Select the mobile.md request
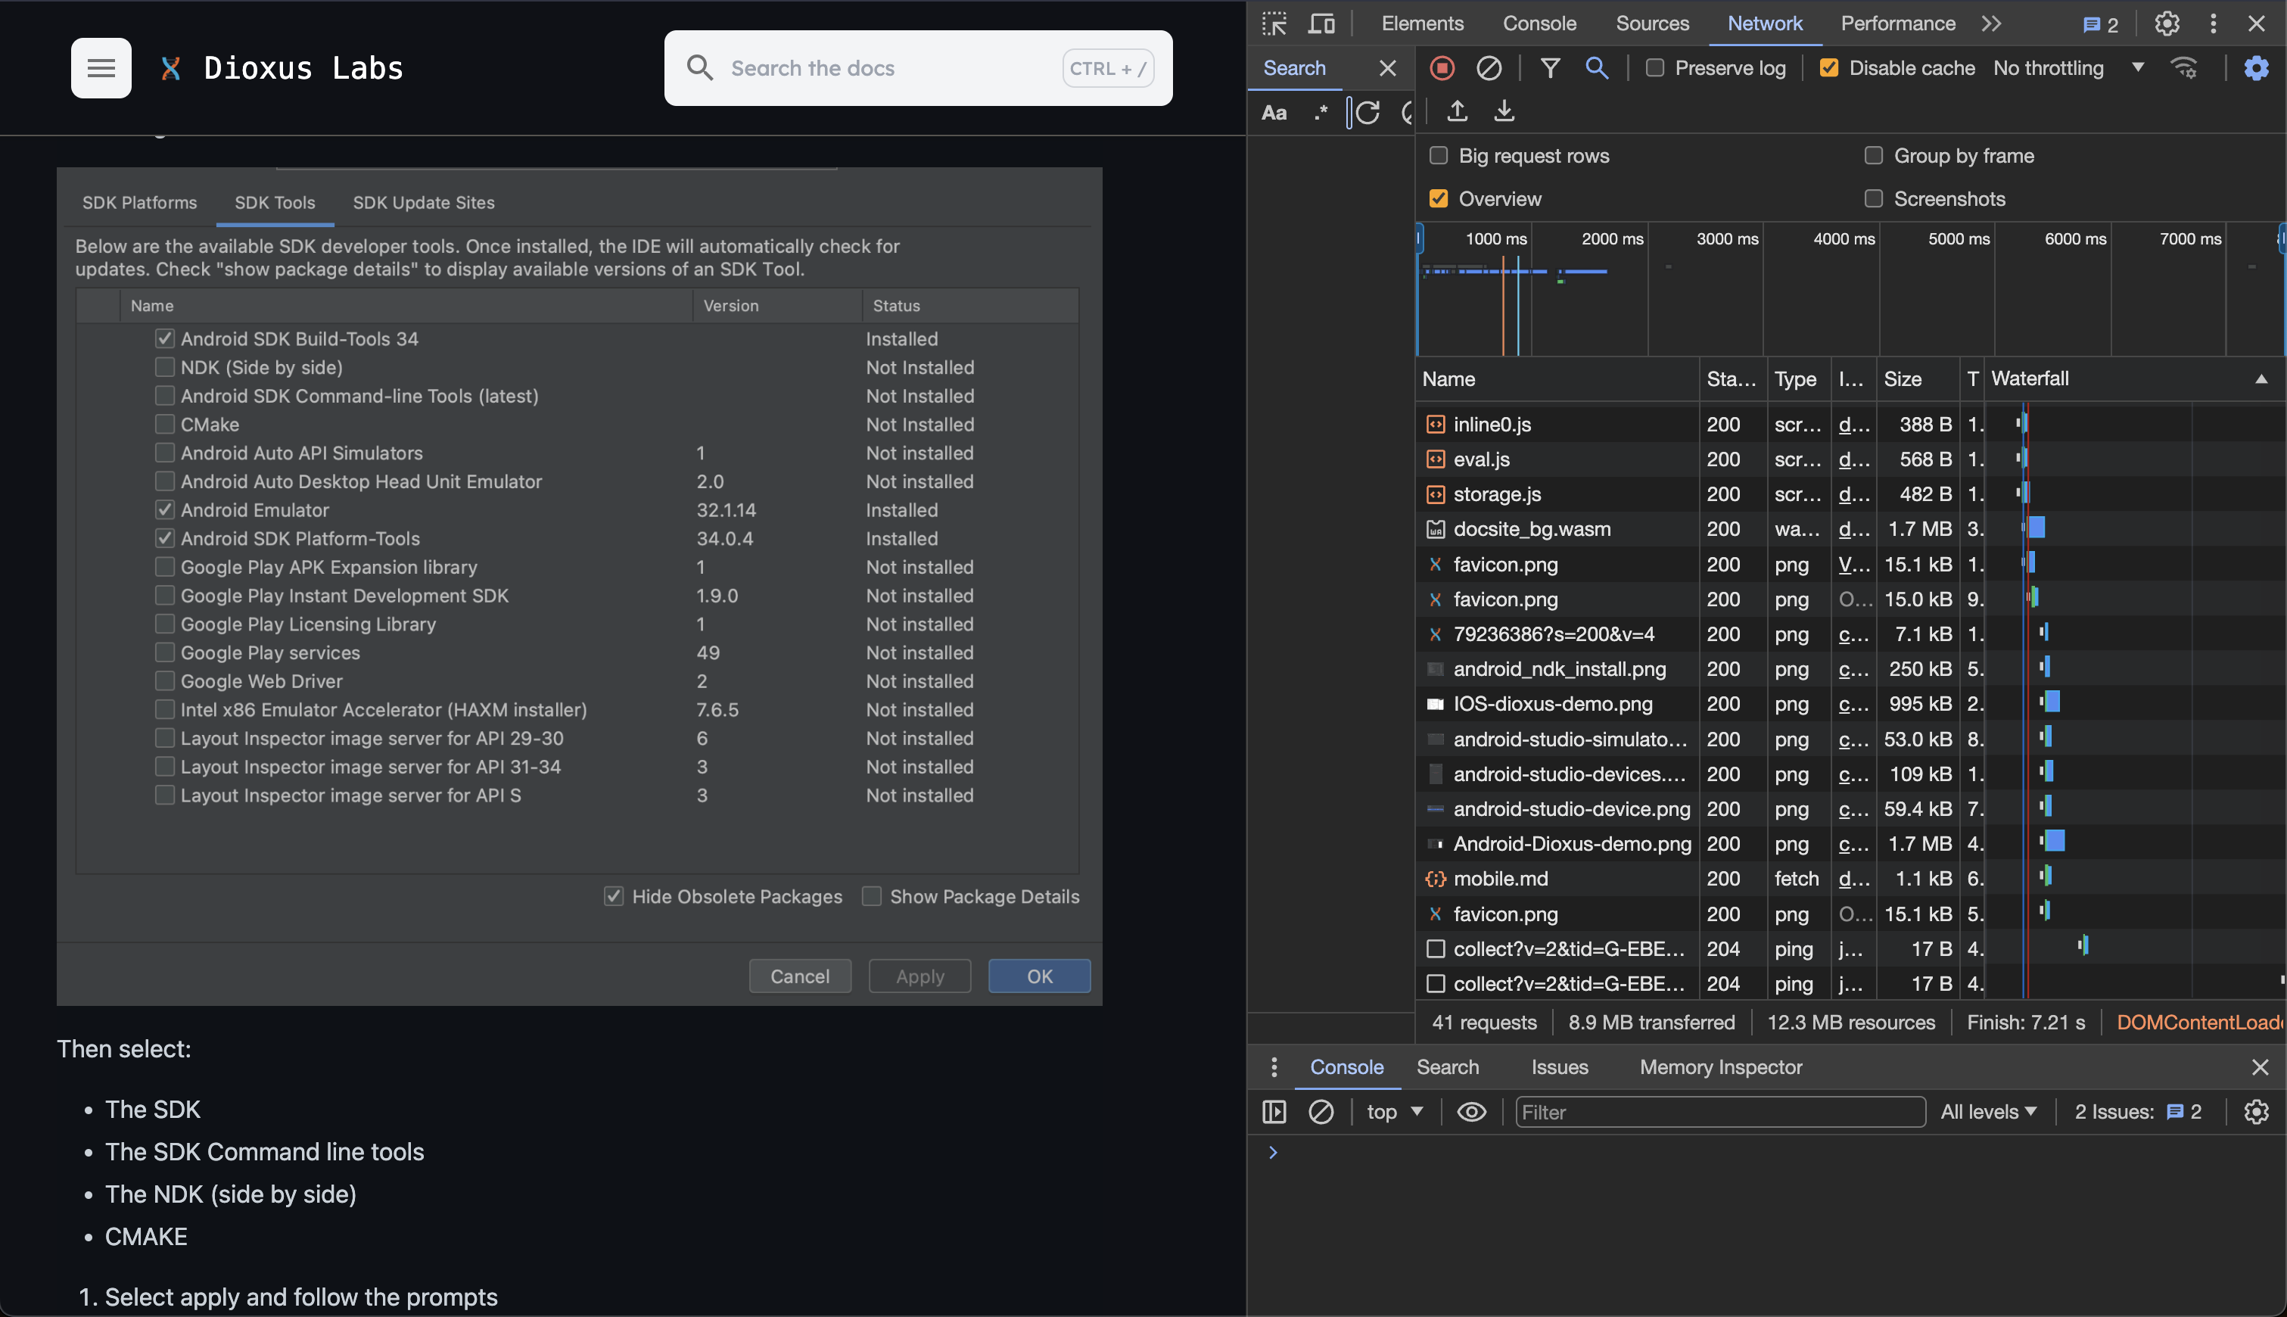This screenshot has width=2287, height=1317. point(1500,878)
